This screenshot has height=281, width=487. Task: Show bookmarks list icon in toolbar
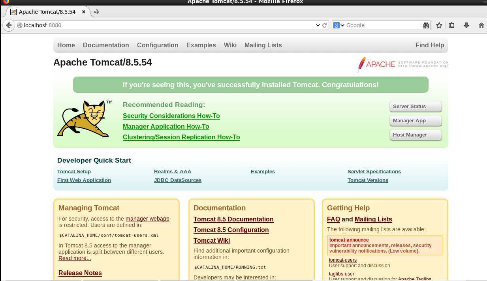click(451, 25)
